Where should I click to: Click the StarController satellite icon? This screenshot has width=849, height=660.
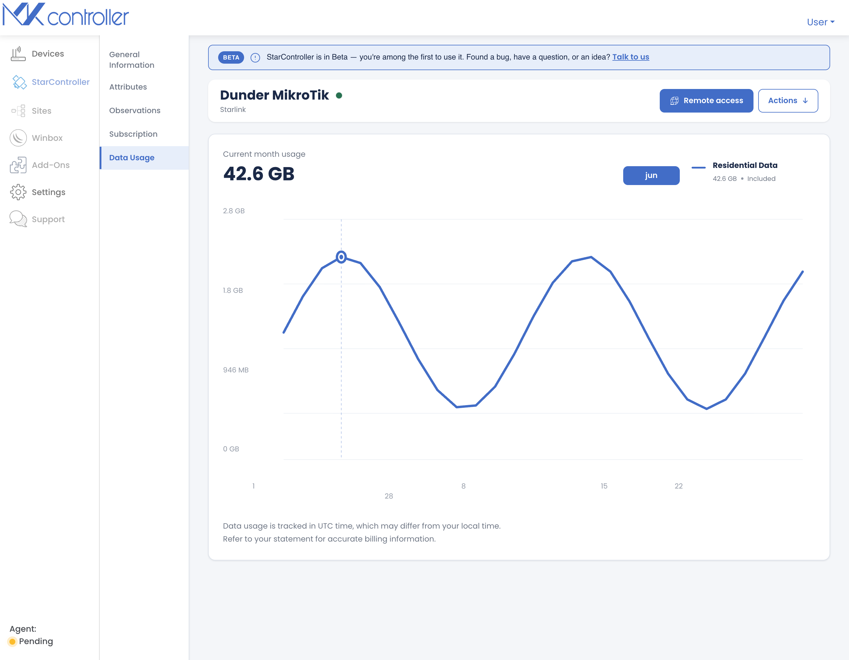click(x=19, y=82)
